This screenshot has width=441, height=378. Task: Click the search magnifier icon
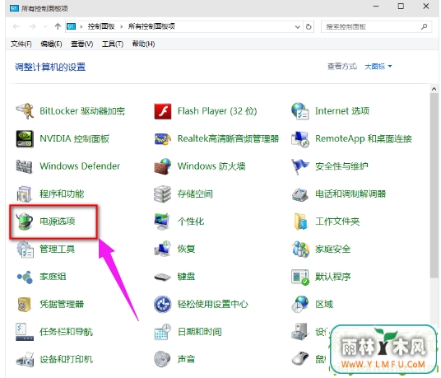pyautogui.click(x=424, y=26)
